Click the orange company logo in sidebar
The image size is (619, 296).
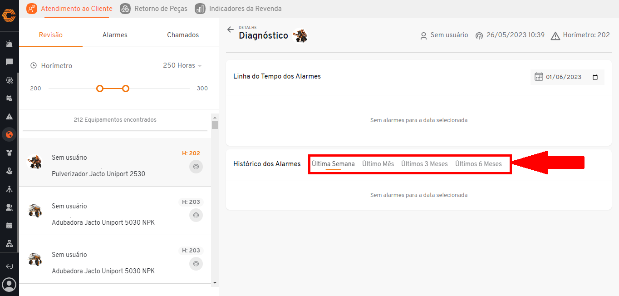pyautogui.click(x=9, y=16)
